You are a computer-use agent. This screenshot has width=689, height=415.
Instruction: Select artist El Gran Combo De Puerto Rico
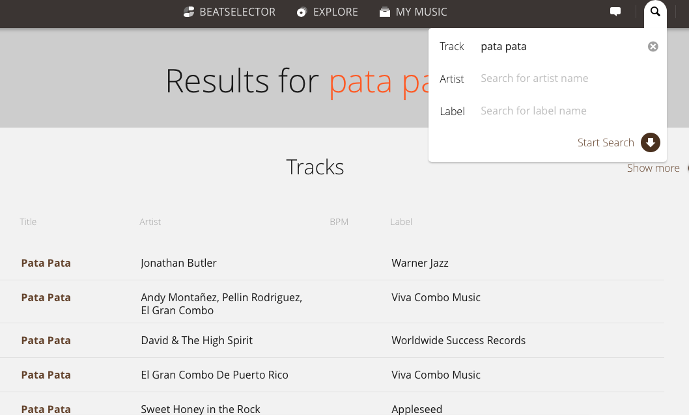(214, 375)
